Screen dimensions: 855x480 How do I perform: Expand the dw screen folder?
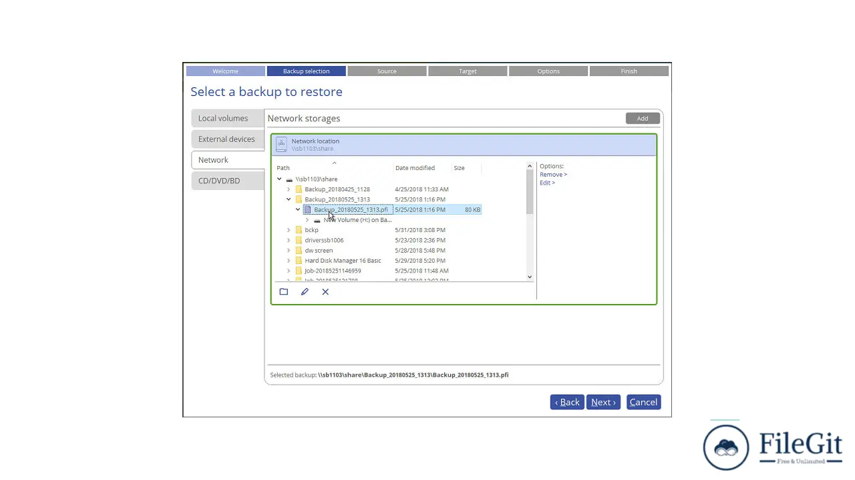tap(289, 251)
